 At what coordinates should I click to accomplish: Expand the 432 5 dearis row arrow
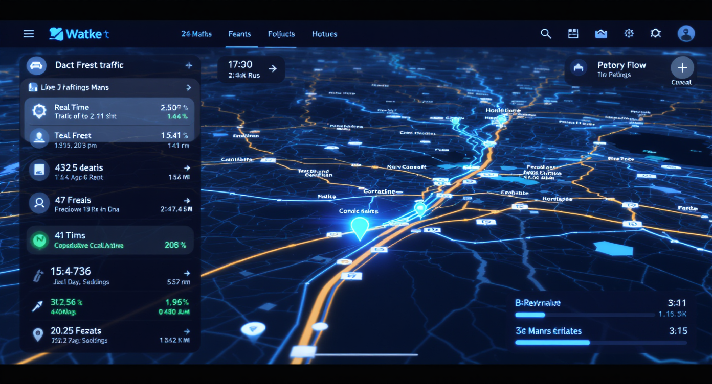pos(187,168)
